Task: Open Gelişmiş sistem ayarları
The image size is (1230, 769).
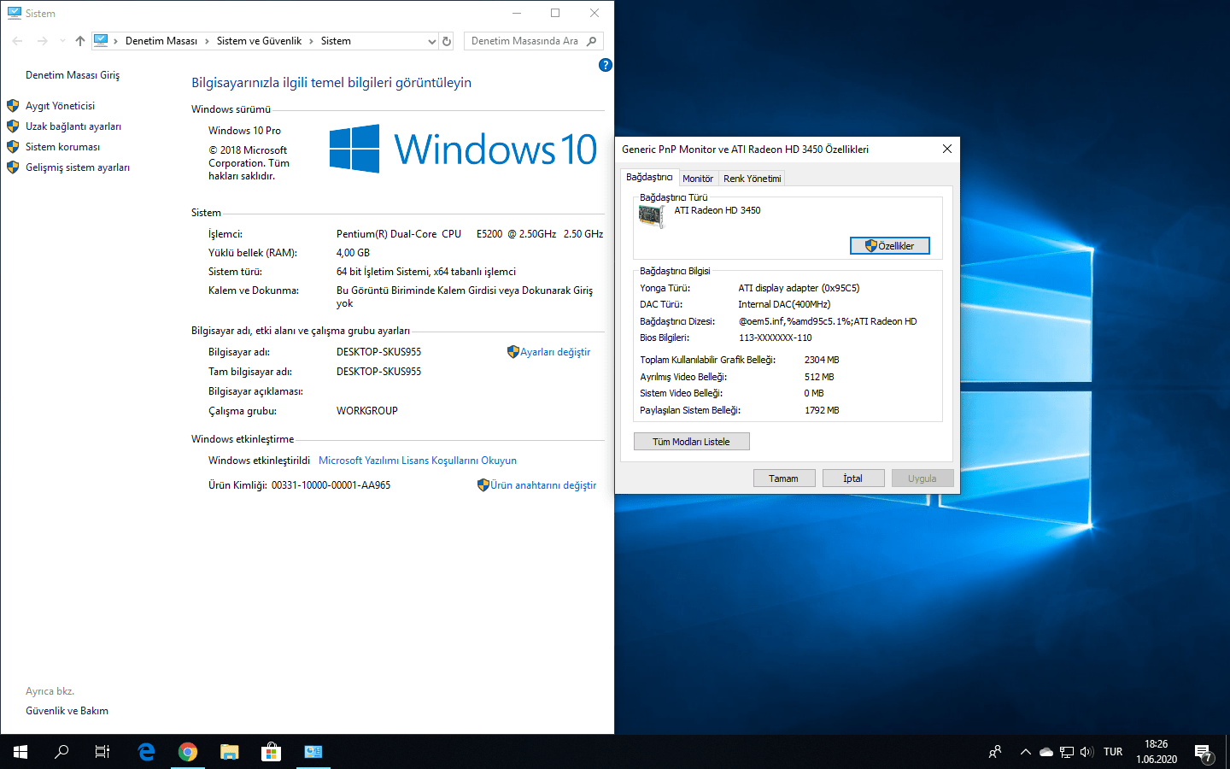Action: pos(78,167)
